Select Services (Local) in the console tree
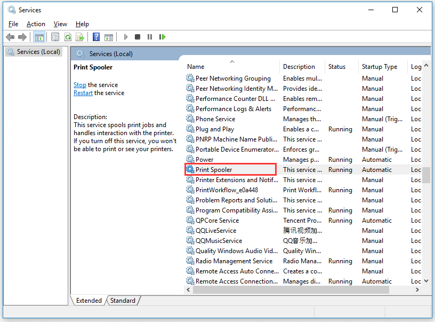The width and height of the screenshot is (435, 322). click(34, 52)
